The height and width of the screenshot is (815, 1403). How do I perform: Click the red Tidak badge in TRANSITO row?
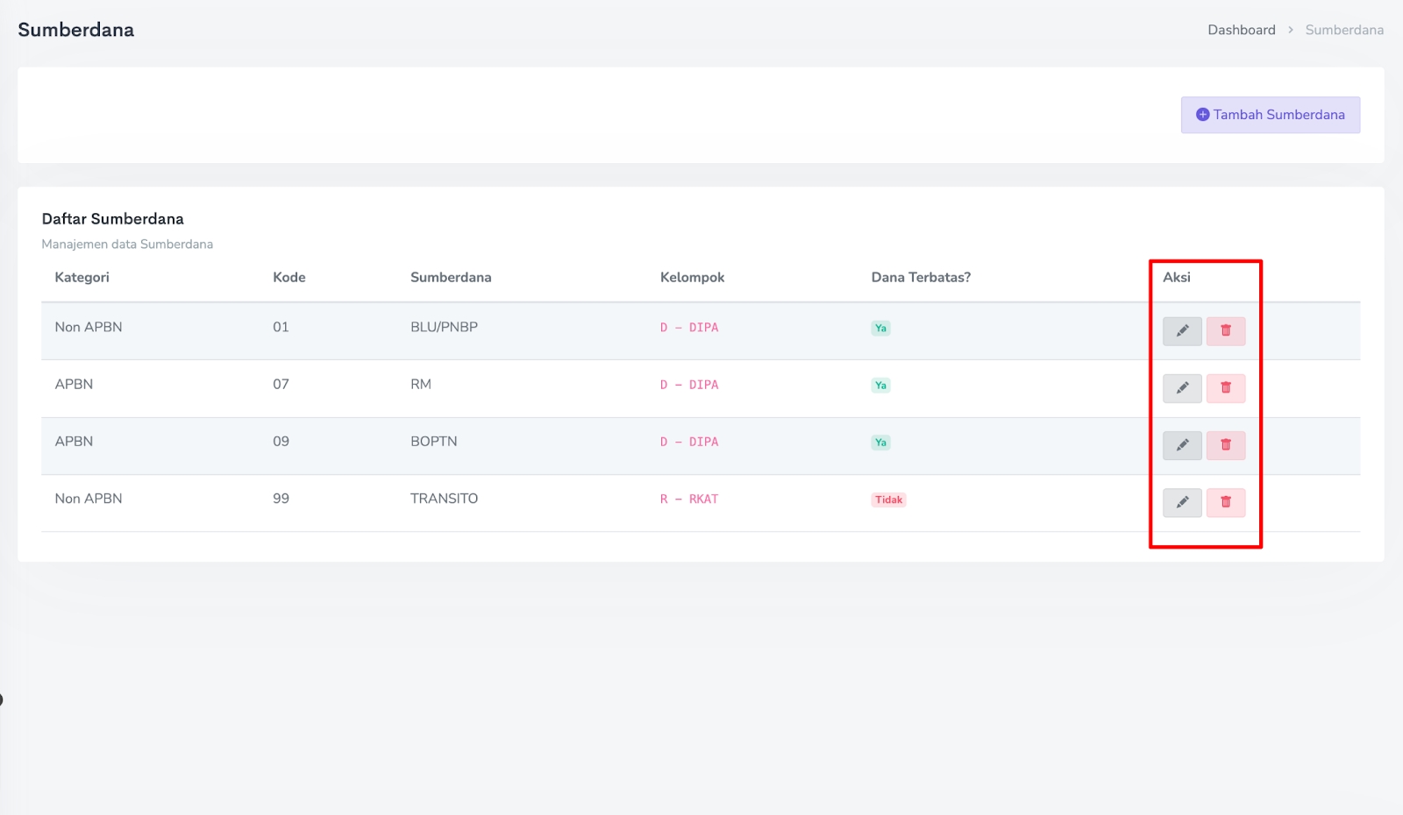point(888,500)
